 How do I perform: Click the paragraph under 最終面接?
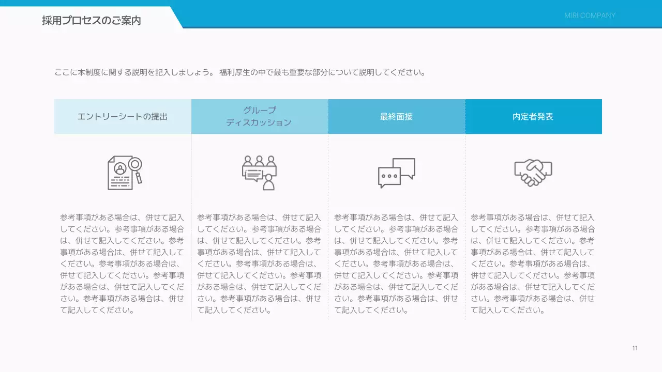coord(396,263)
